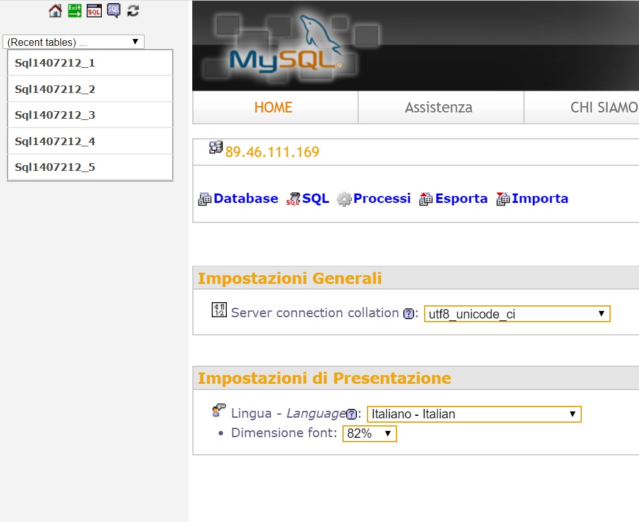Open the SQL query window icon
This screenshot has width=639, height=522.
point(94,11)
